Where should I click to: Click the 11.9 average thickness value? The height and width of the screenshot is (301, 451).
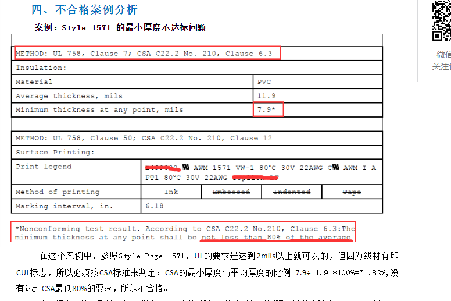[267, 95]
